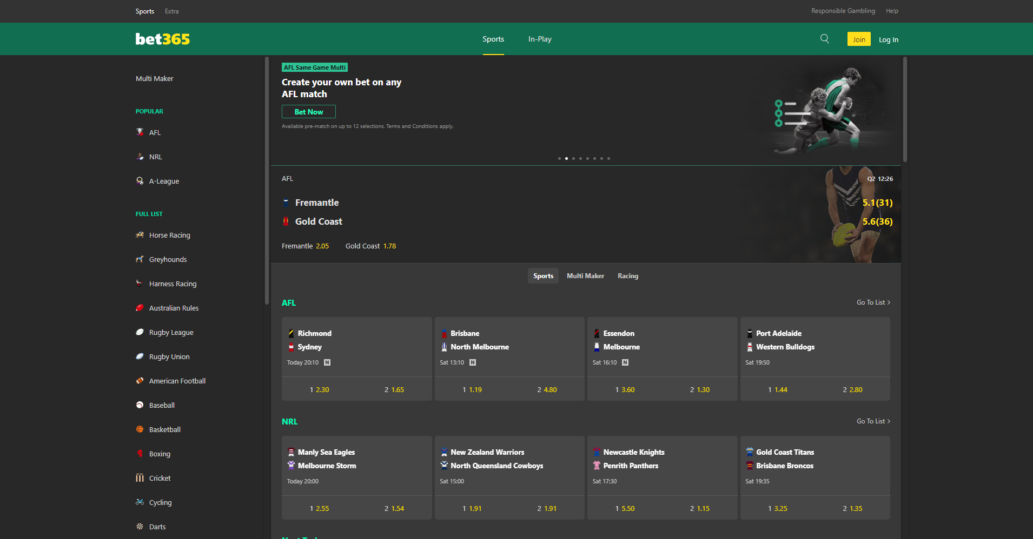1033x539 pixels.
Task: Switch to the Sports header tab
Action: tap(493, 39)
